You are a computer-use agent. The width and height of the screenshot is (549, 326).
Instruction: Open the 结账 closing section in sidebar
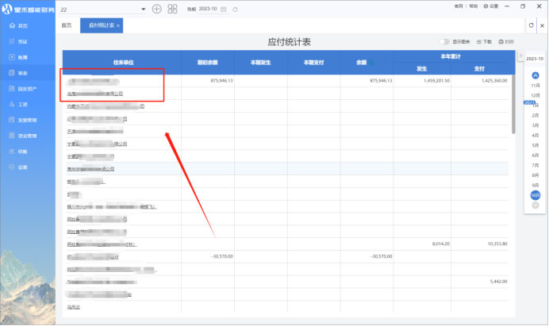click(18, 151)
